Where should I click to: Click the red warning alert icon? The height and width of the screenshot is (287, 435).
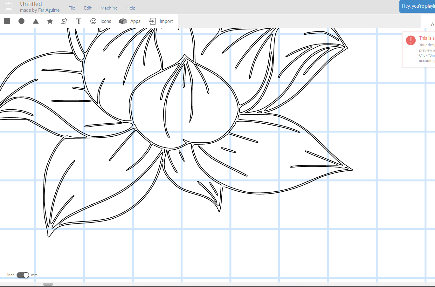[x=411, y=40]
